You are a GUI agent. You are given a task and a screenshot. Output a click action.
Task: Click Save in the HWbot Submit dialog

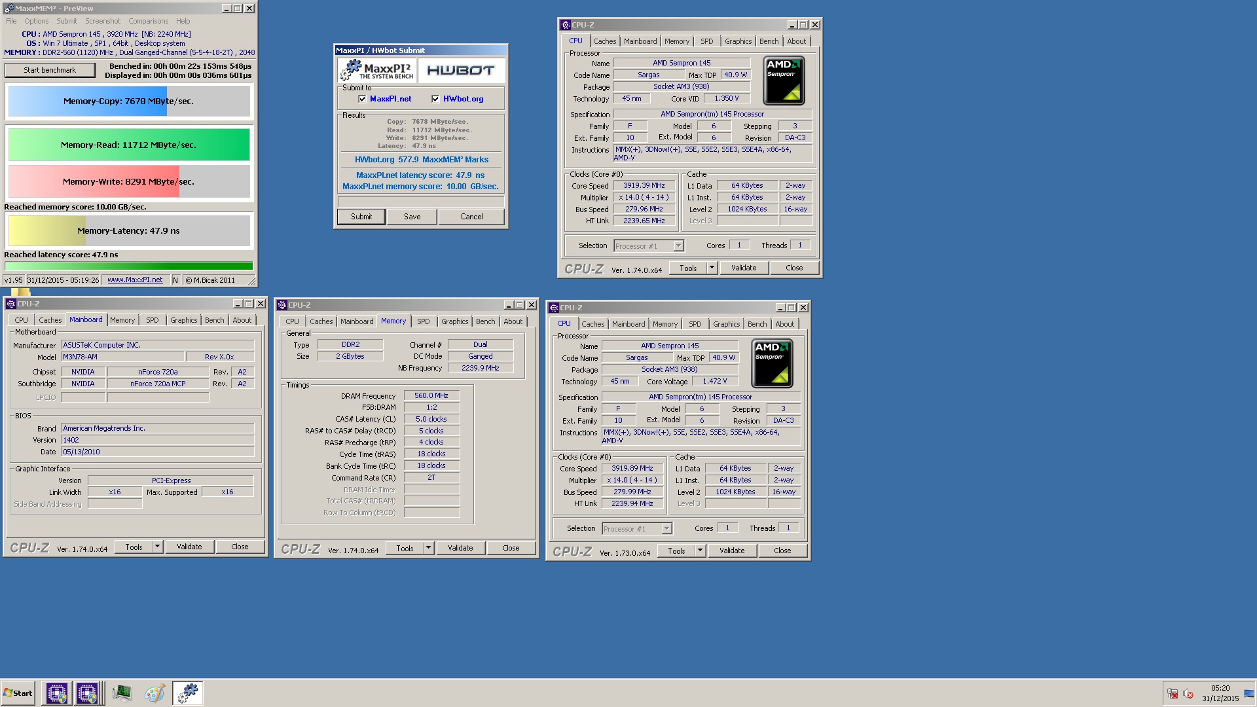pyautogui.click(x=412, y=217)
